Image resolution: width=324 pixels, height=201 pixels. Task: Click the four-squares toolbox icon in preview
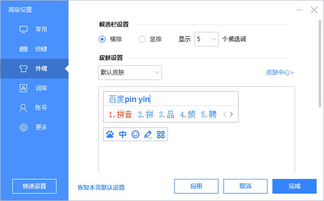pyautogui.click(x=161, y=134)
